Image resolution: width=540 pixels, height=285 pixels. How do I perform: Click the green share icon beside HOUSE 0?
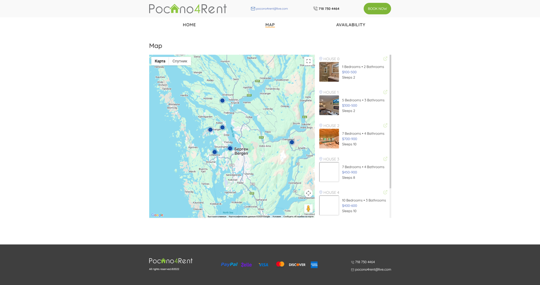click(385, 58)
